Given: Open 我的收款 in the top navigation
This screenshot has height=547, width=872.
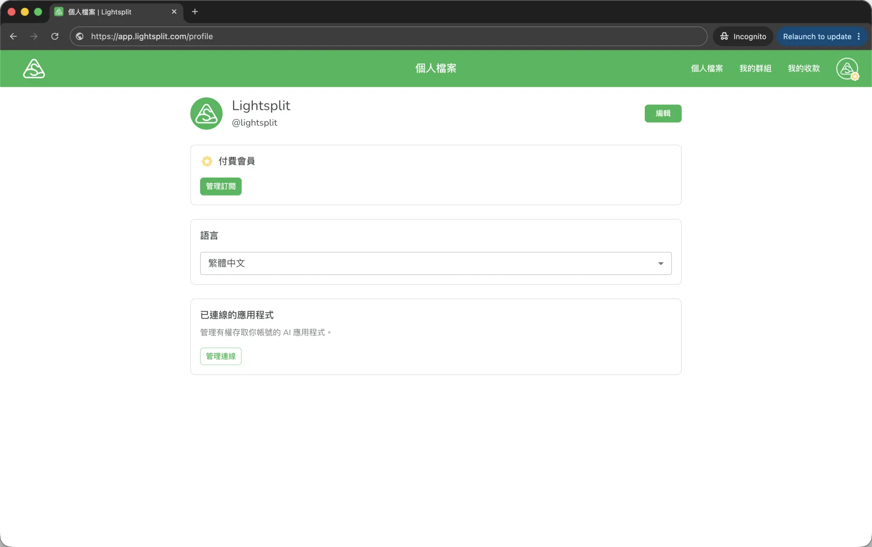Looking at the screenshot, I should click(x=804, y=69).
